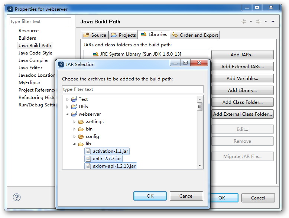Click the scroll up arrow in tree
289x218 pixels.
pyautogui.click(x=200, y=99)
